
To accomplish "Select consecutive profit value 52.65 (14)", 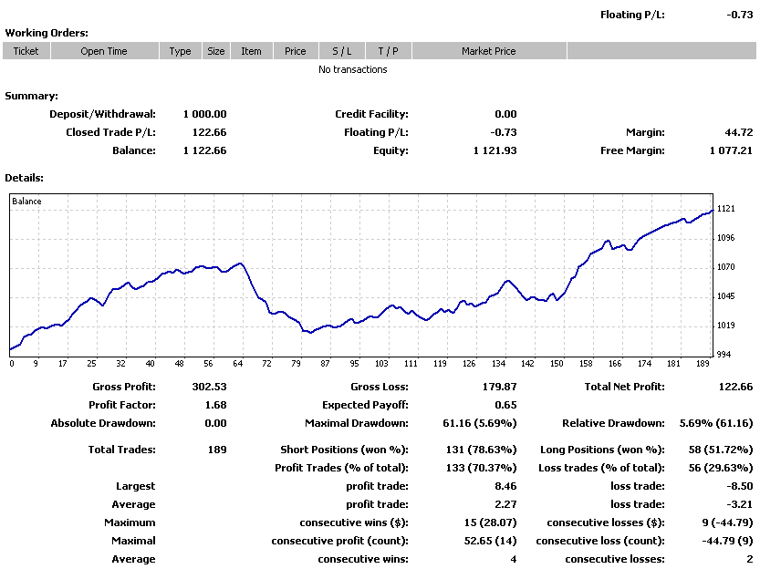I will click(x=490, y=541).
